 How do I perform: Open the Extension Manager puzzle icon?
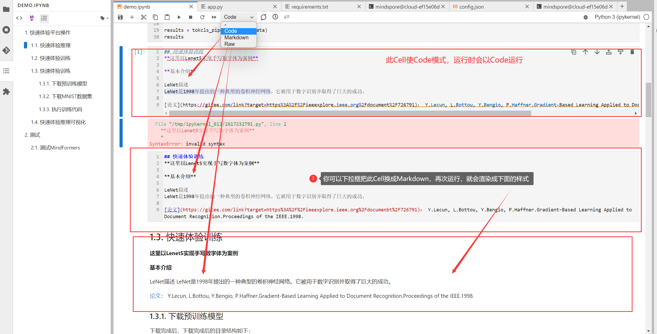(6, 91)
